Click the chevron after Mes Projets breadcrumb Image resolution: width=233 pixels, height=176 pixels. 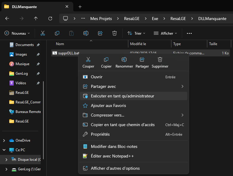tap(118, 19)
